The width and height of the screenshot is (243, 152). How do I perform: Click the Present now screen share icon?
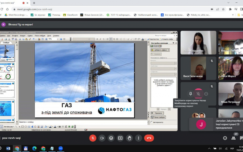tap(120, 138)
